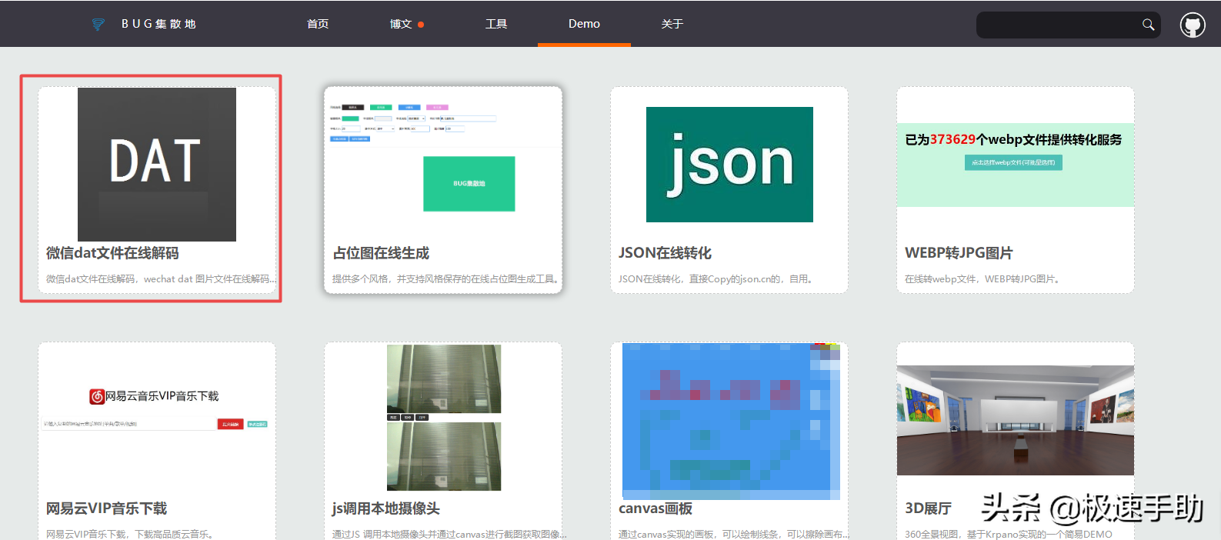Viewport: 1221px width, 540px height.
Task: Open the webp conversion service thumbnail
Action: tap(1016, 165)
